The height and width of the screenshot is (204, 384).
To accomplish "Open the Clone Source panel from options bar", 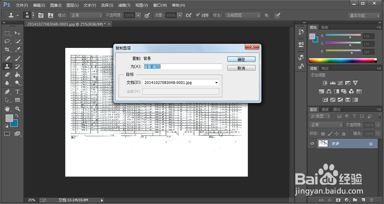I will (50, 15).
